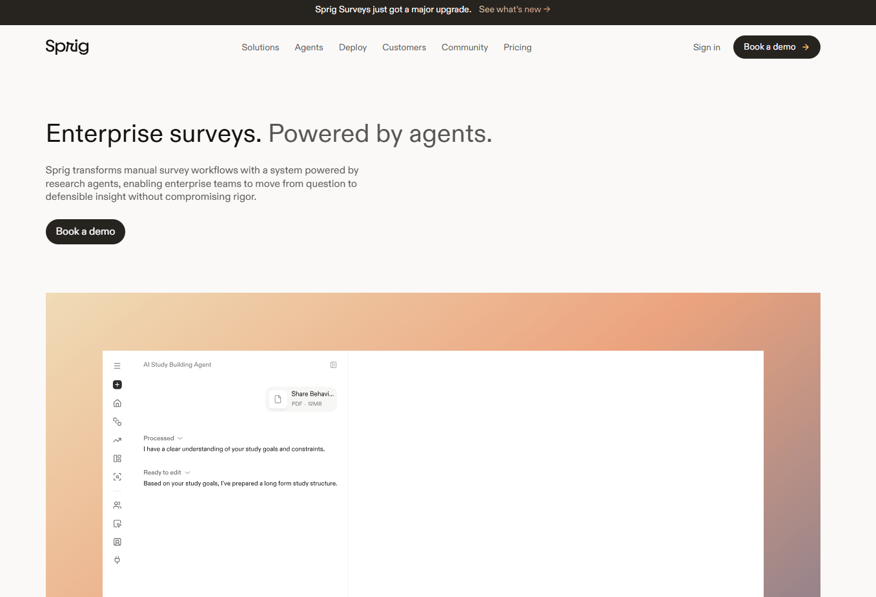876x597 pixels.
Task: Click the "Based on your study goals" message
Action: coord(240,484)
